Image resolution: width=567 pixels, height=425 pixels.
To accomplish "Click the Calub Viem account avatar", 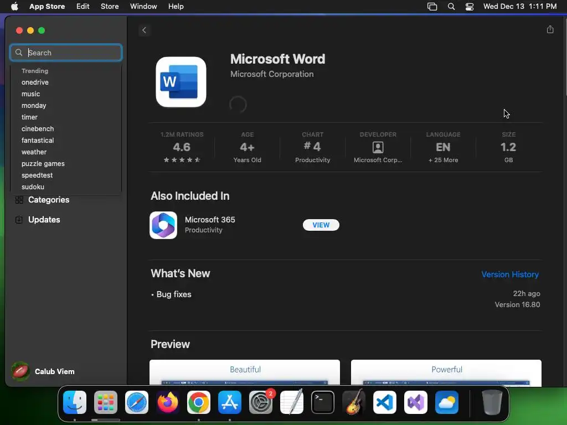I will pyautogui.click(x=20, y=371).
